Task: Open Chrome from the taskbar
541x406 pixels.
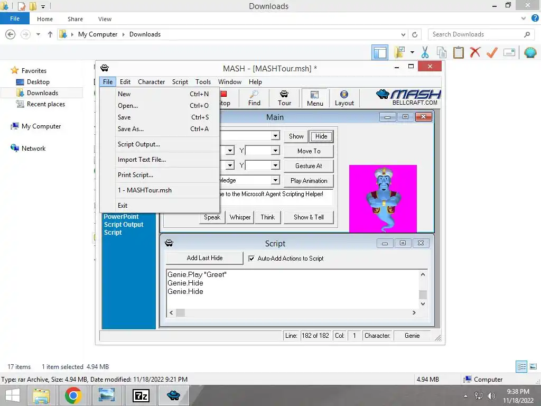Action: point(73,395)
